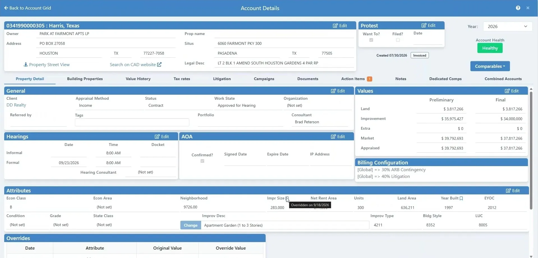The image size is (538, 258).
Task: Expand the Comparables dropdown button
Action: 490,66
